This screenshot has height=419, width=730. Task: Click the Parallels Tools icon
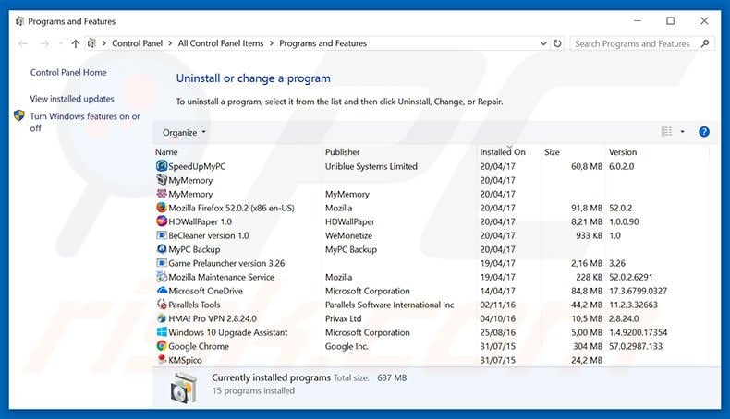pyautogui.click(x=162, y=305)
